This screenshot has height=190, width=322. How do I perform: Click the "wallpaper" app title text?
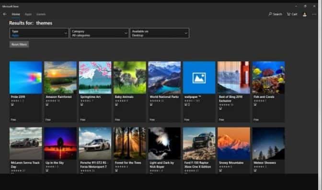(x=193, y=97)
